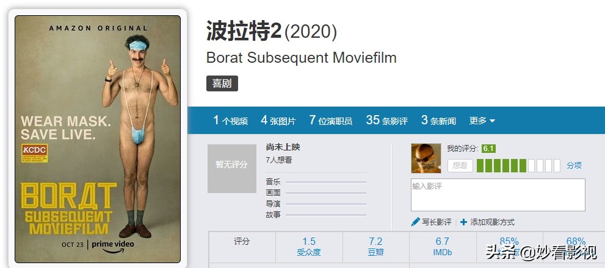The image size is (605, 268).
Task: Open the 35 条影评 tab
Action: coord(386,121)
